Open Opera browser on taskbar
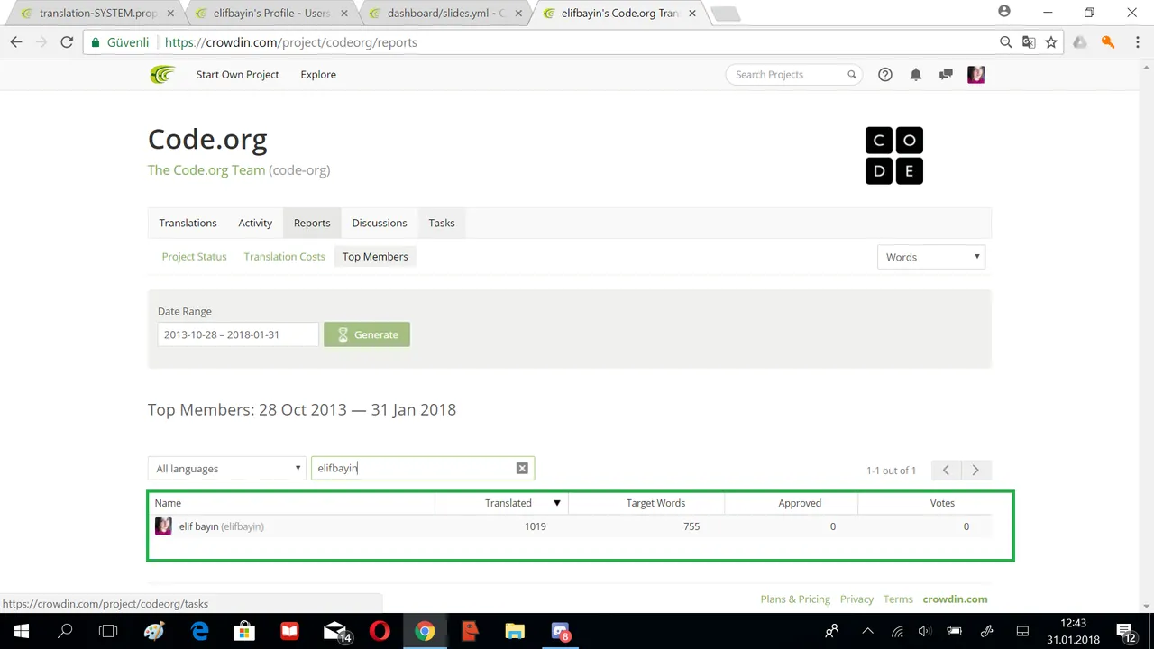This screenshot has width=1154, height=649. [380, 631]
